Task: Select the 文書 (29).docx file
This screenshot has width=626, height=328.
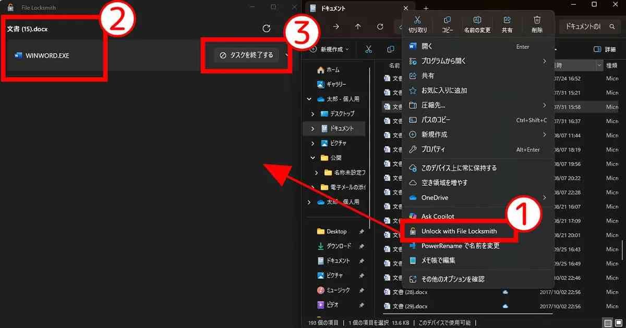Action: [x=410, y=306]
